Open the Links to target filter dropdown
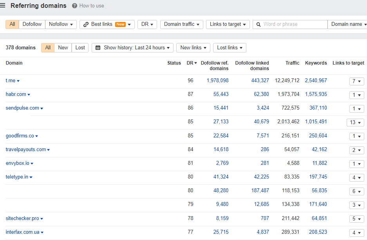The image size is (367, 240). [x=228, y=24]
